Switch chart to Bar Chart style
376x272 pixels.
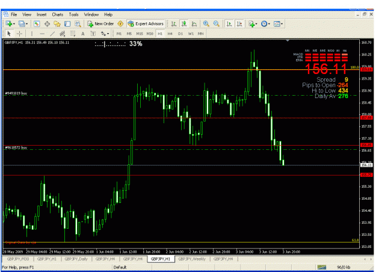pos(174,23)
